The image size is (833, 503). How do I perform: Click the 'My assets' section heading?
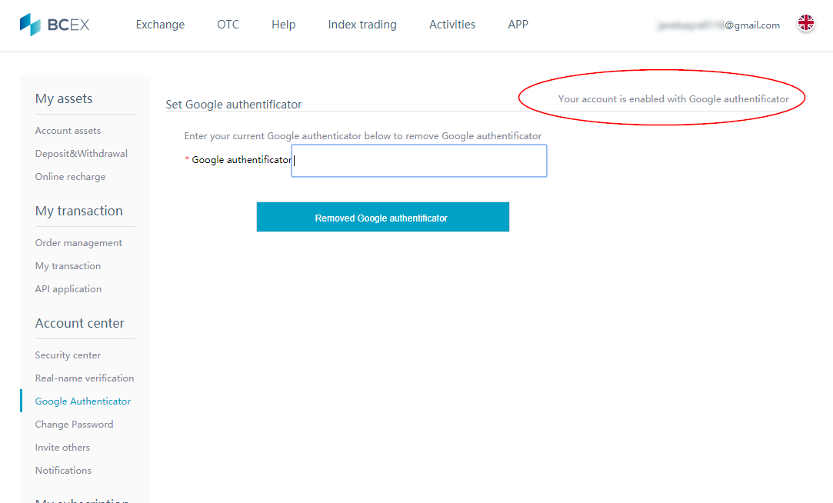[64, 98]
